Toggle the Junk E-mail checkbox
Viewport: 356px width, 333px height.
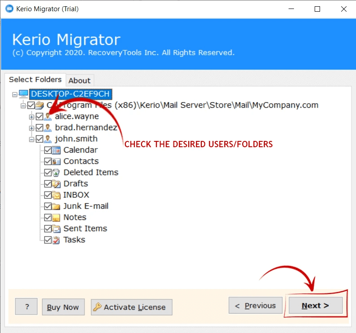coord(48,206)
